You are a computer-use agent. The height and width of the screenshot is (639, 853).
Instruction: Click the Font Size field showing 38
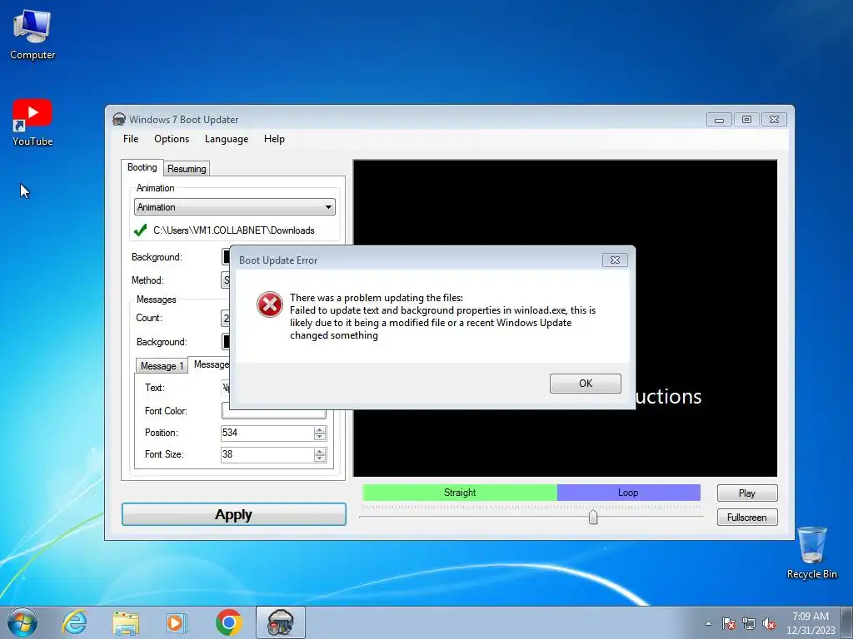[267, 454]
